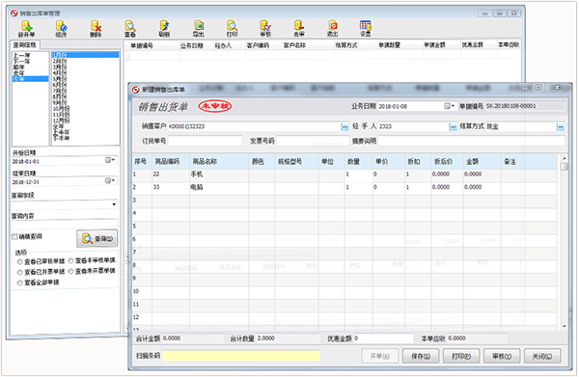Enable the 精确查询 checkbox
Screen dimensions: 579x377
[x=14, y=236]
